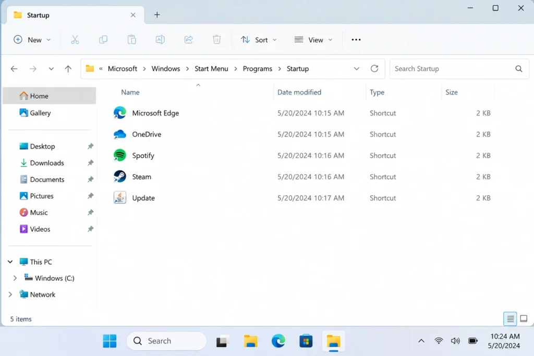Click the pin icon beside Pictures
The width and height of the screenshot is (534, 356).
pos(90,196)
